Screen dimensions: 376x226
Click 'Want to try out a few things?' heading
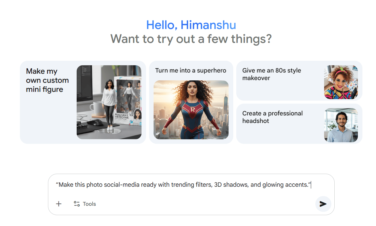[x=191, y=39]
